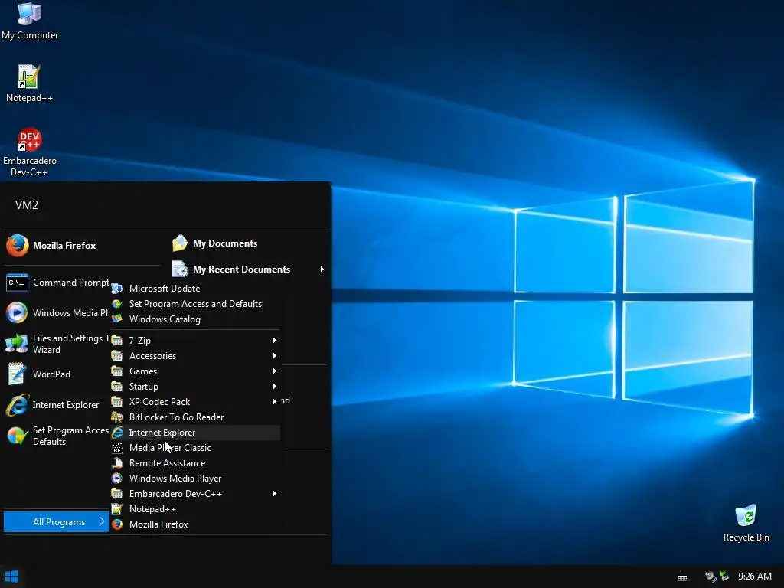
Task: Click Set Program Access Defaults icon in left column
Action: coord(17,436)
